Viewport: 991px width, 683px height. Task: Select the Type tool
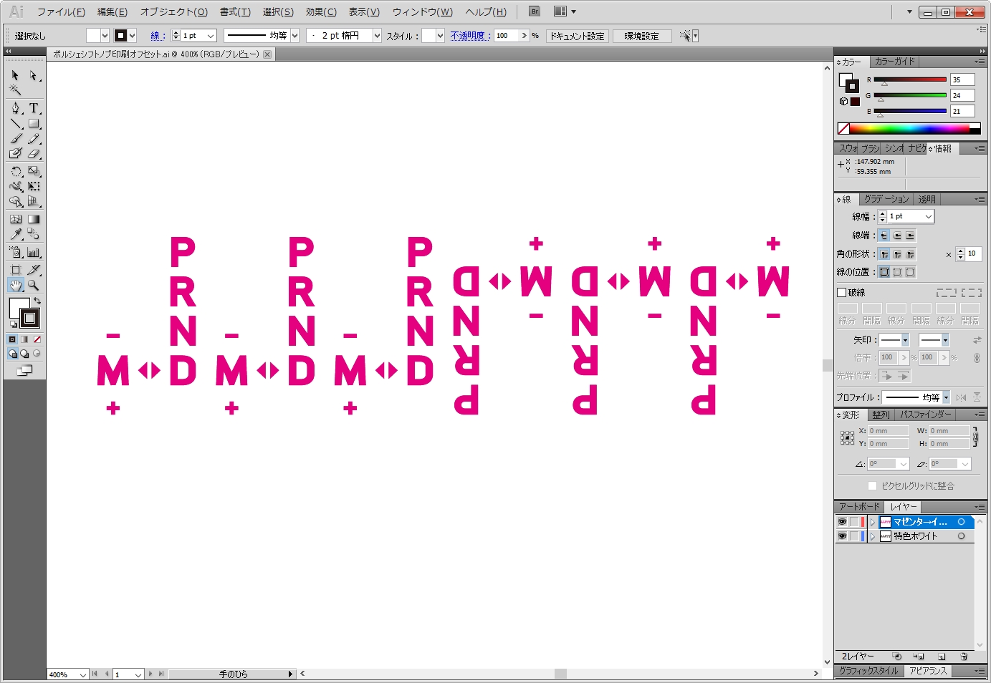[34, 108]
